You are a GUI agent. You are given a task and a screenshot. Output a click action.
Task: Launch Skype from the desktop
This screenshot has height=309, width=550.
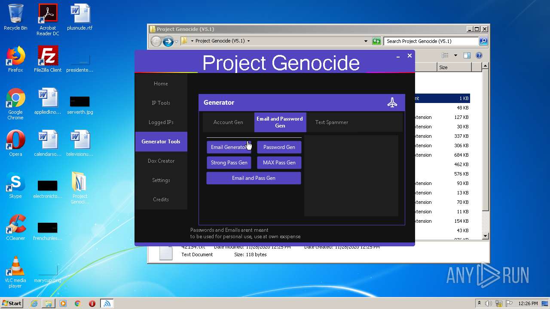(15, 185)
